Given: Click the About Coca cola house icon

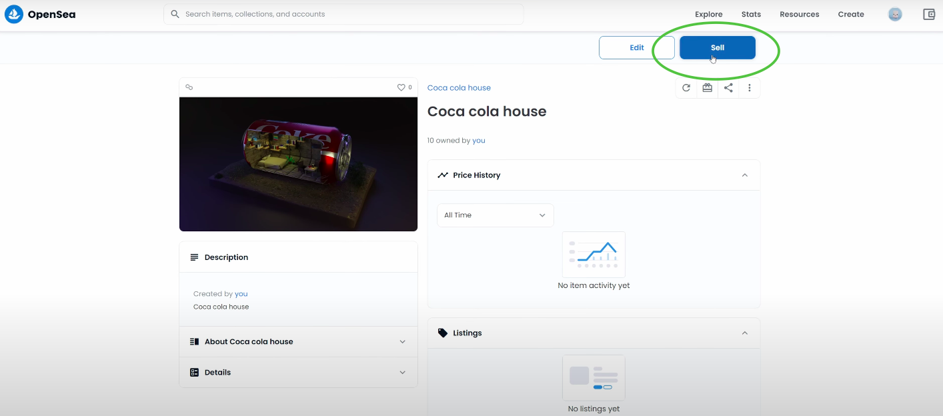Looking at the screenshot, I should click(x=195, y=341).
